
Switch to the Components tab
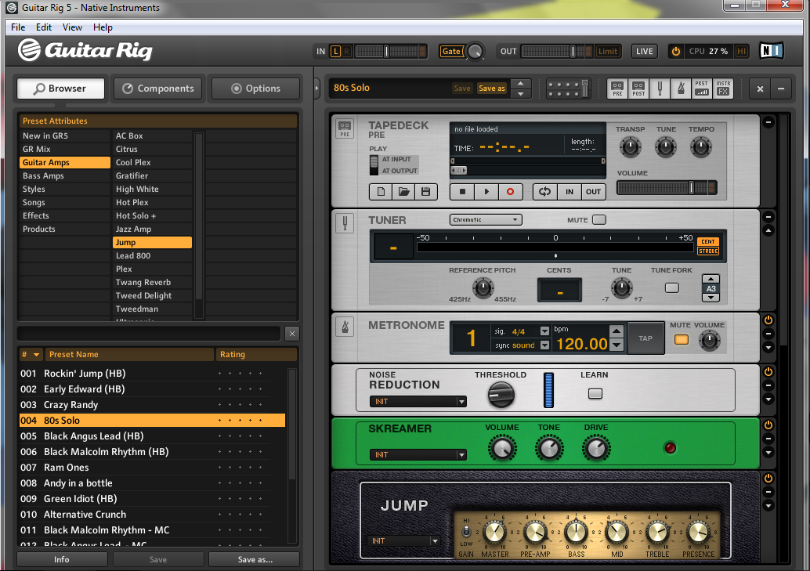click(159, 89)
